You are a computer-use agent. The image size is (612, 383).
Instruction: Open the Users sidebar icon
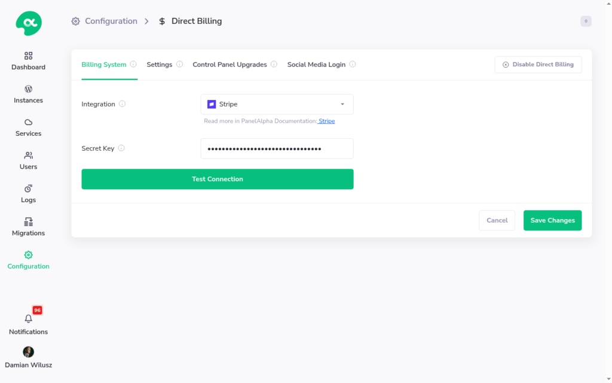[x=29, y=155]
